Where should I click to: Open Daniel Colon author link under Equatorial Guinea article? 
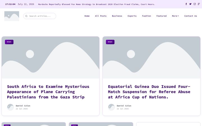(124, 106)
